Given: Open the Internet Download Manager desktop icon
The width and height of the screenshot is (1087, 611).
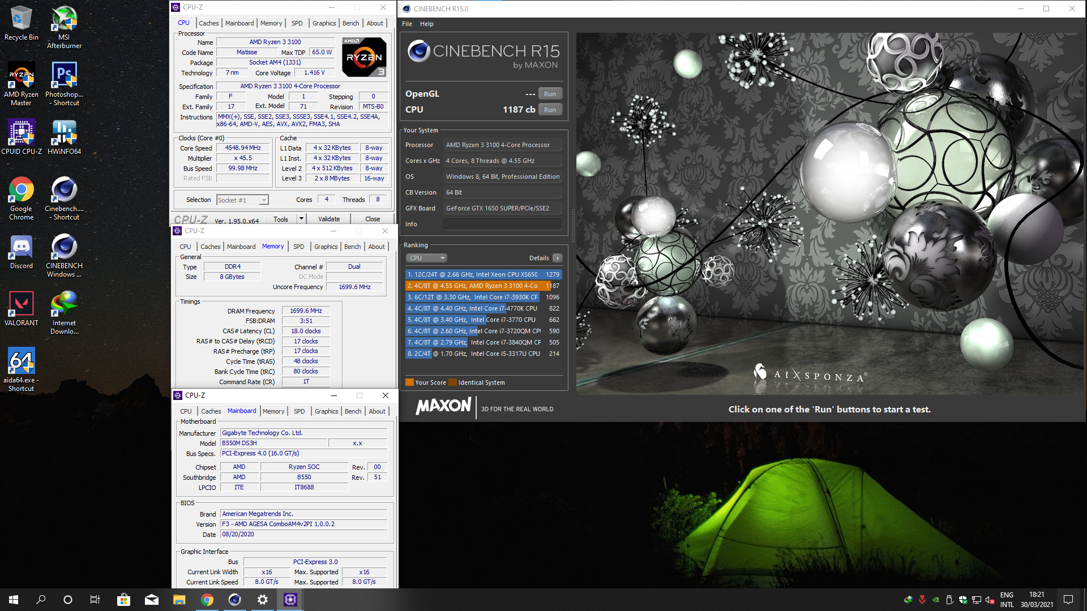Looking at the screenshot, I should pos(64,313).
